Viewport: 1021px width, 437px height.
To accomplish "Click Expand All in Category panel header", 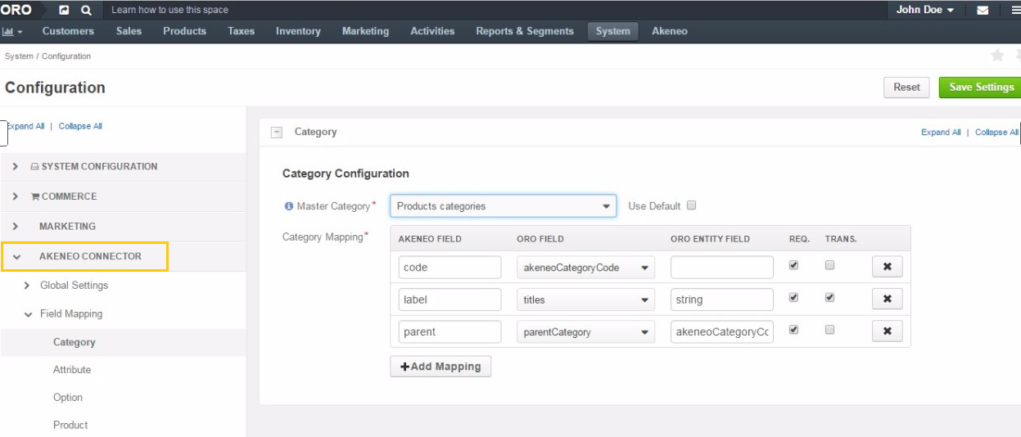I will click(x=941, y=132).
